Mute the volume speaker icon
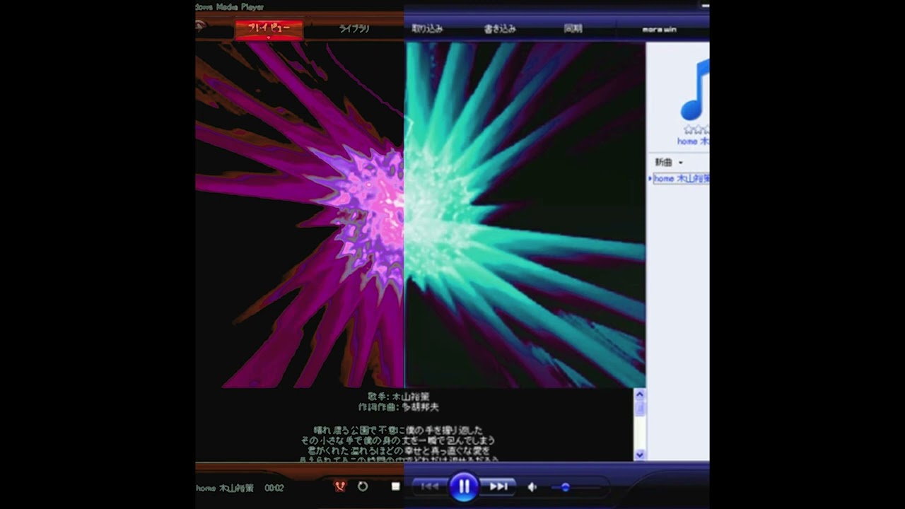The height and width of the screenshot is (509, 905). coord(532,487)
